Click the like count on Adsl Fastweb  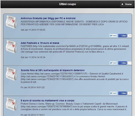point(130,63)
